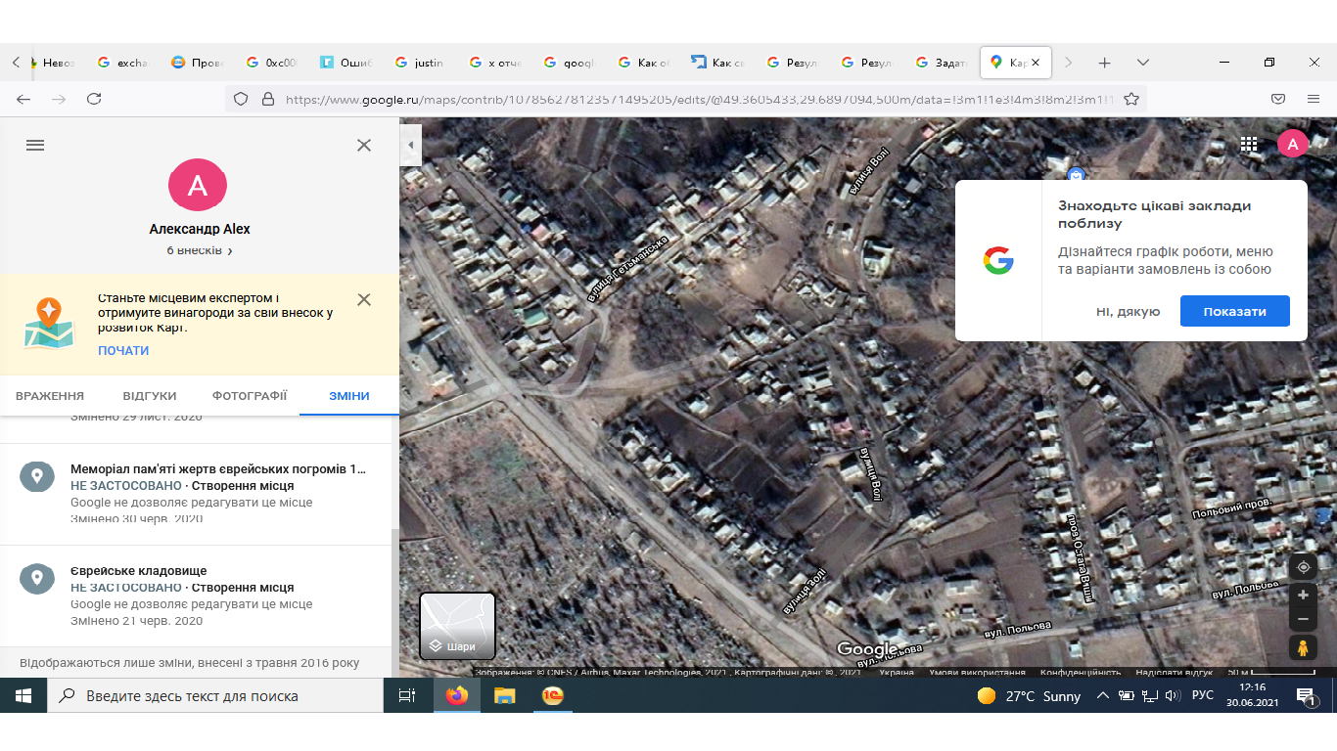Open the site security shield icon

coord(241,99)
